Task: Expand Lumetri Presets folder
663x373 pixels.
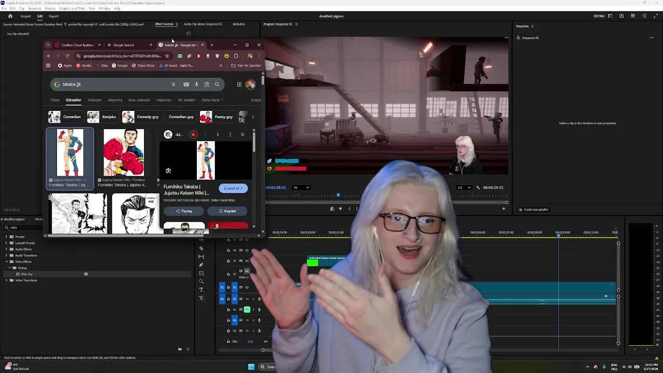Action: click(6, 243)
